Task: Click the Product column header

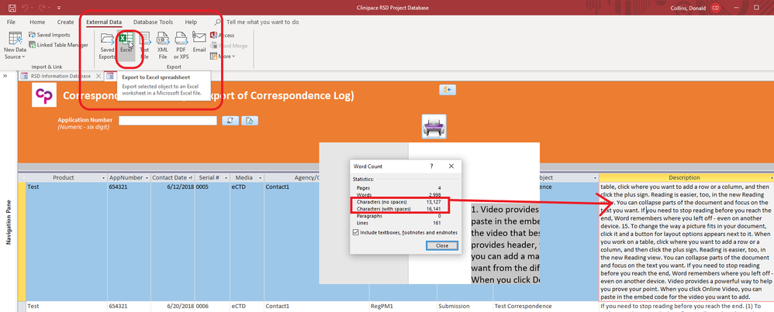Action: (63, 178)
